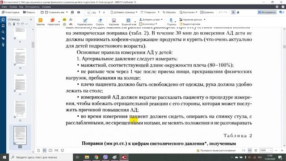Viewport: 286px width, 161px height.
Task: Select the Стереть eraser tool
Action: [x=100, y=22]
